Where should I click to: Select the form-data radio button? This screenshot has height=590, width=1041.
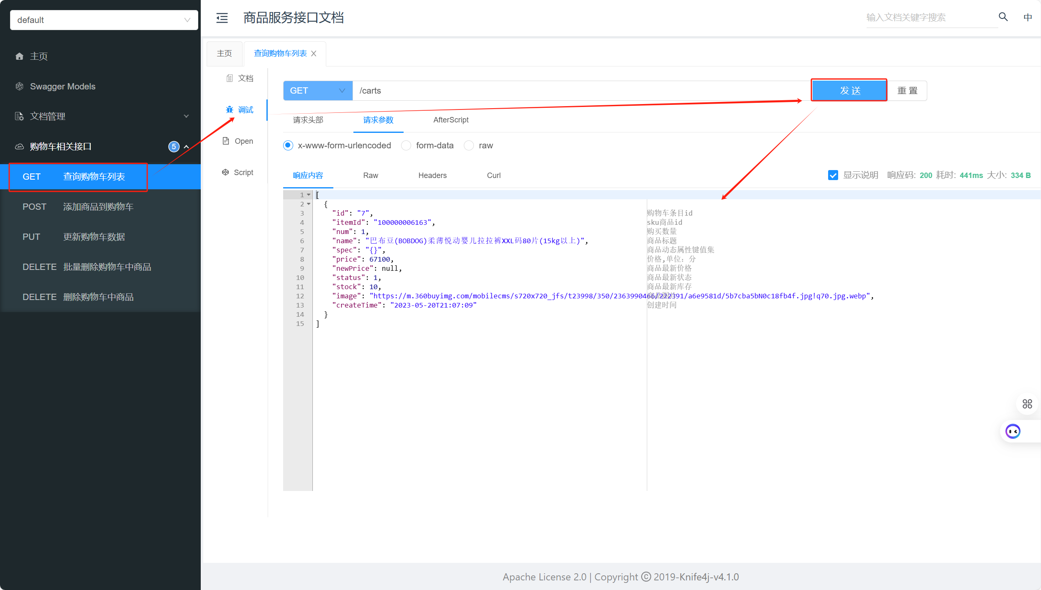[x=406, y=145]
